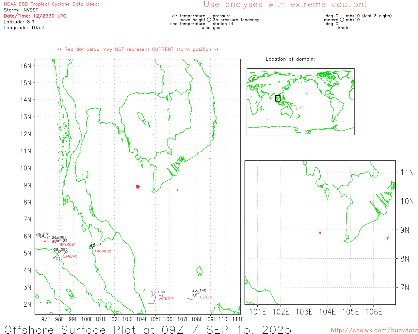This screenshot has height=334, width=418.
Task: Click the 4FYMDBT station id label
Action: 68,245
